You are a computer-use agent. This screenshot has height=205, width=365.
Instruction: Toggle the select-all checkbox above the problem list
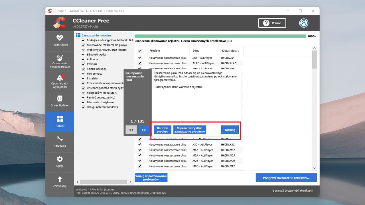pyautogui.click(x=140, y=50)
